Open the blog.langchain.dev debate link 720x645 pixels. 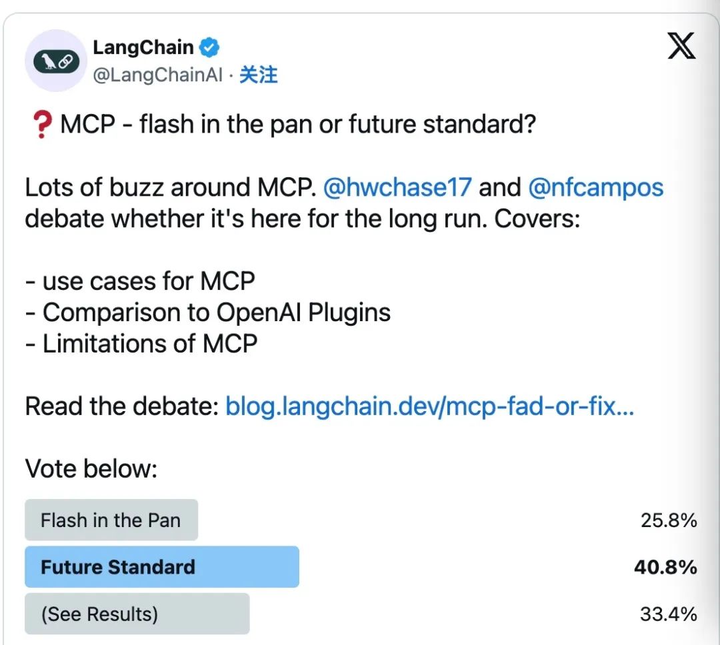click(429, 406)
